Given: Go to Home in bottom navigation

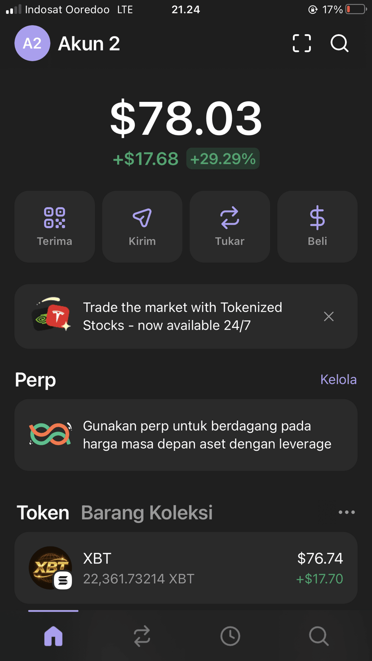Looking at the screenshot, I should (x=53, y=636).
